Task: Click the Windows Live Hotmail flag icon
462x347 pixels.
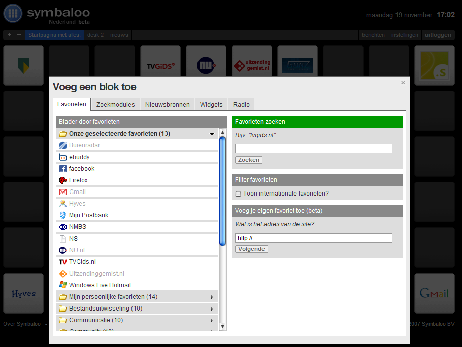Action: 63,285
